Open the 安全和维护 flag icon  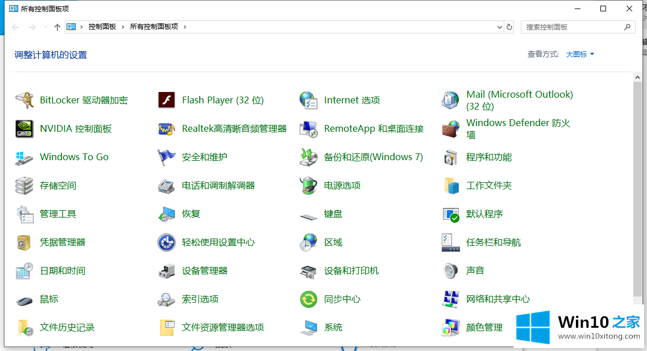166,157
